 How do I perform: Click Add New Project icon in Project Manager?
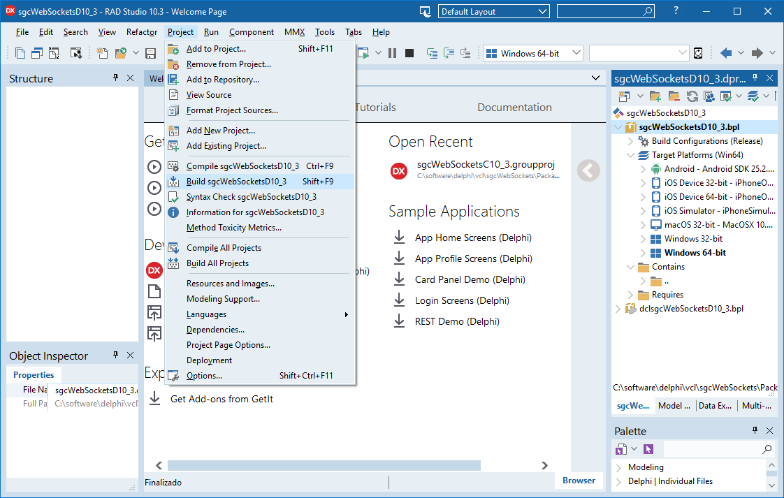623,96
